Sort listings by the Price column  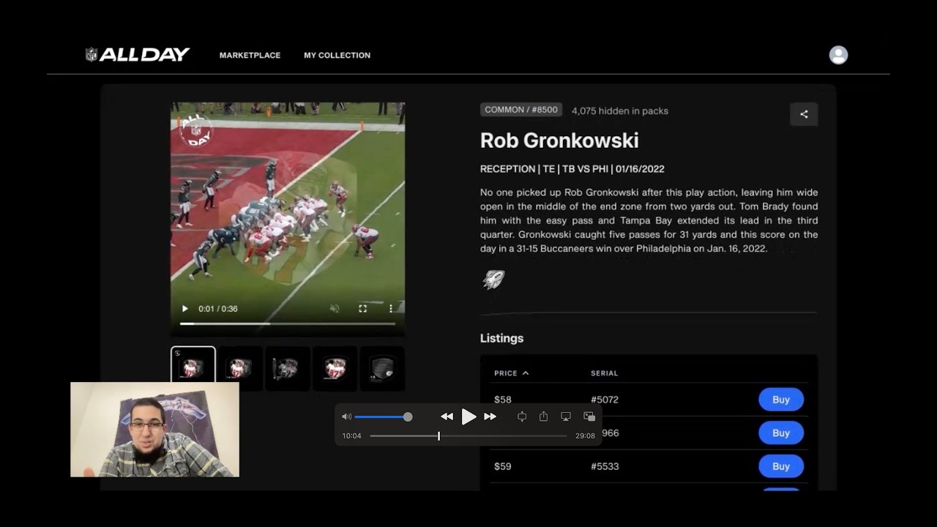[511, 373]
